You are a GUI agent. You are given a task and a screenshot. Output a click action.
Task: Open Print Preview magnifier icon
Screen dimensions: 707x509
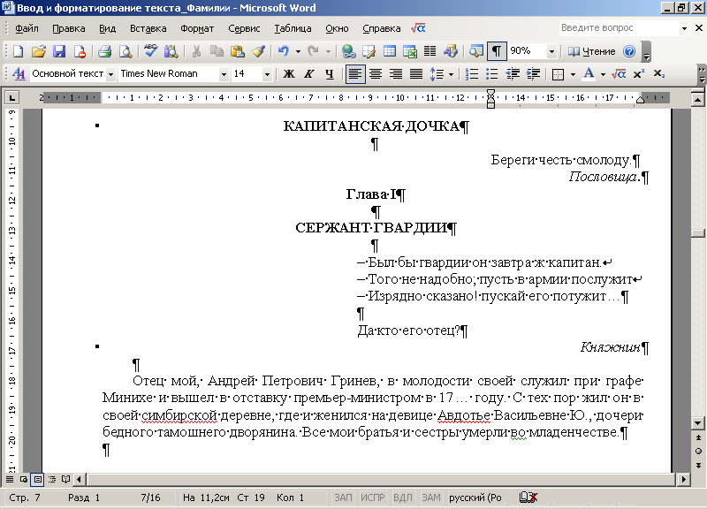[125, 51]
